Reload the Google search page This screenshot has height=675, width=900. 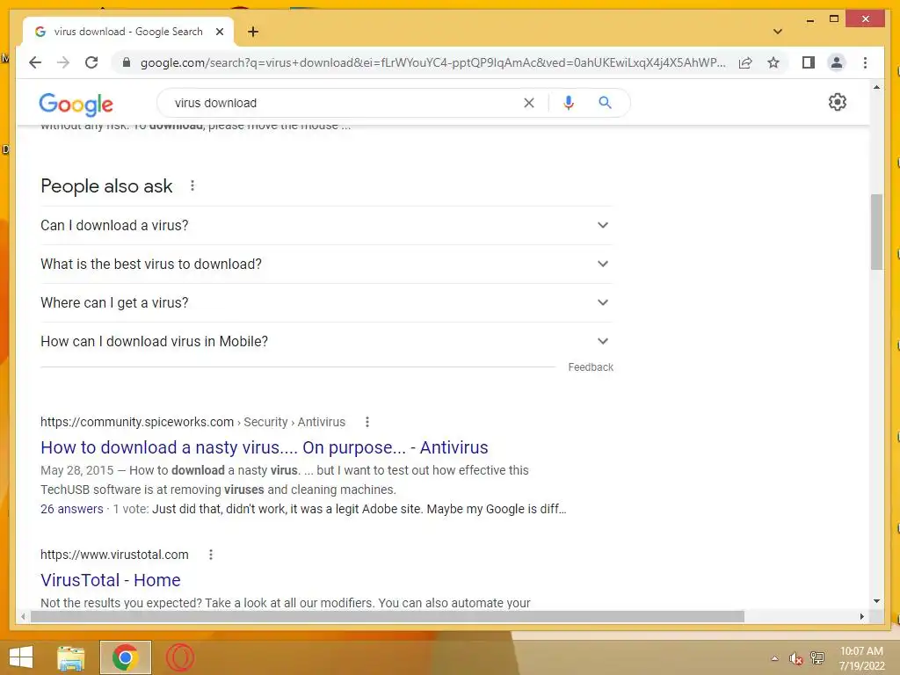pyautogui.click(x=91, y=62)
